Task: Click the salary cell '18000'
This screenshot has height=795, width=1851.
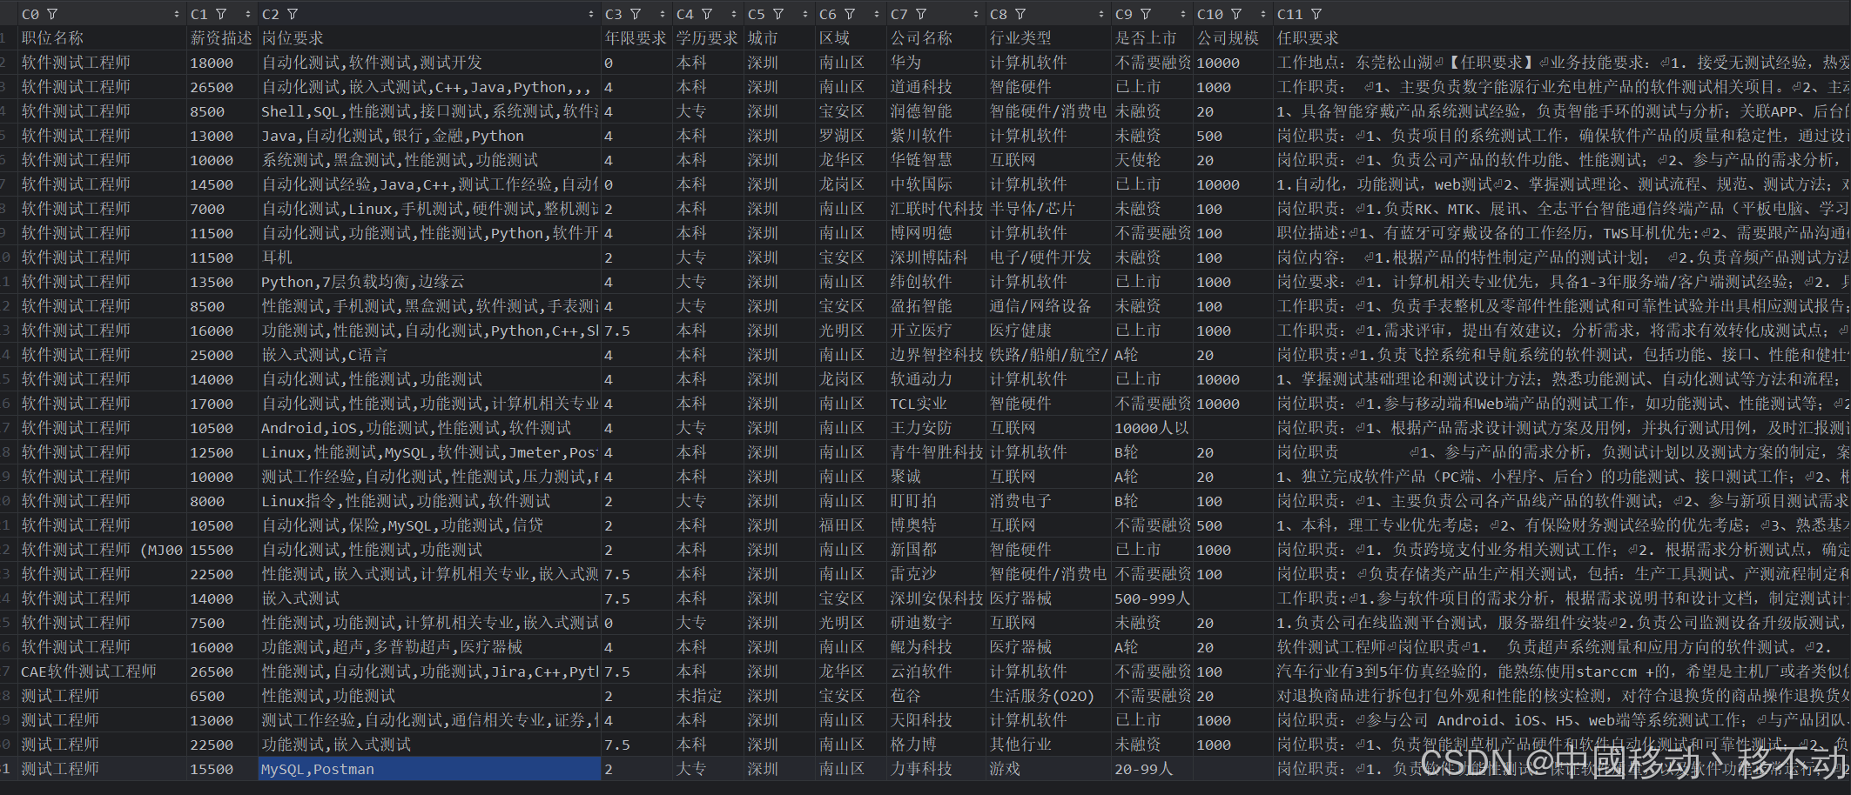Action: pos(212,63)
